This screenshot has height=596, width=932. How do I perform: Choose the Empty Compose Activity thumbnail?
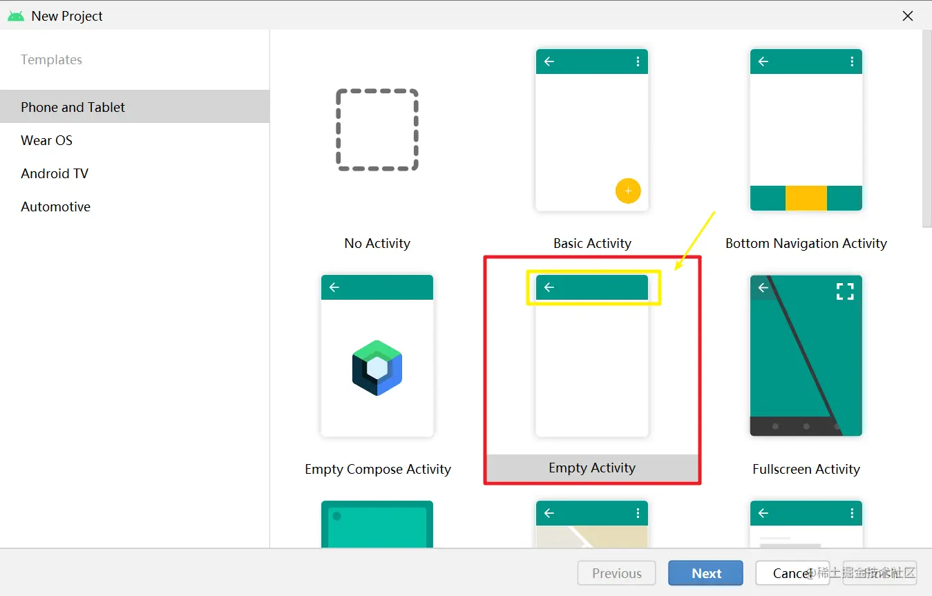(x=377, y=356)
